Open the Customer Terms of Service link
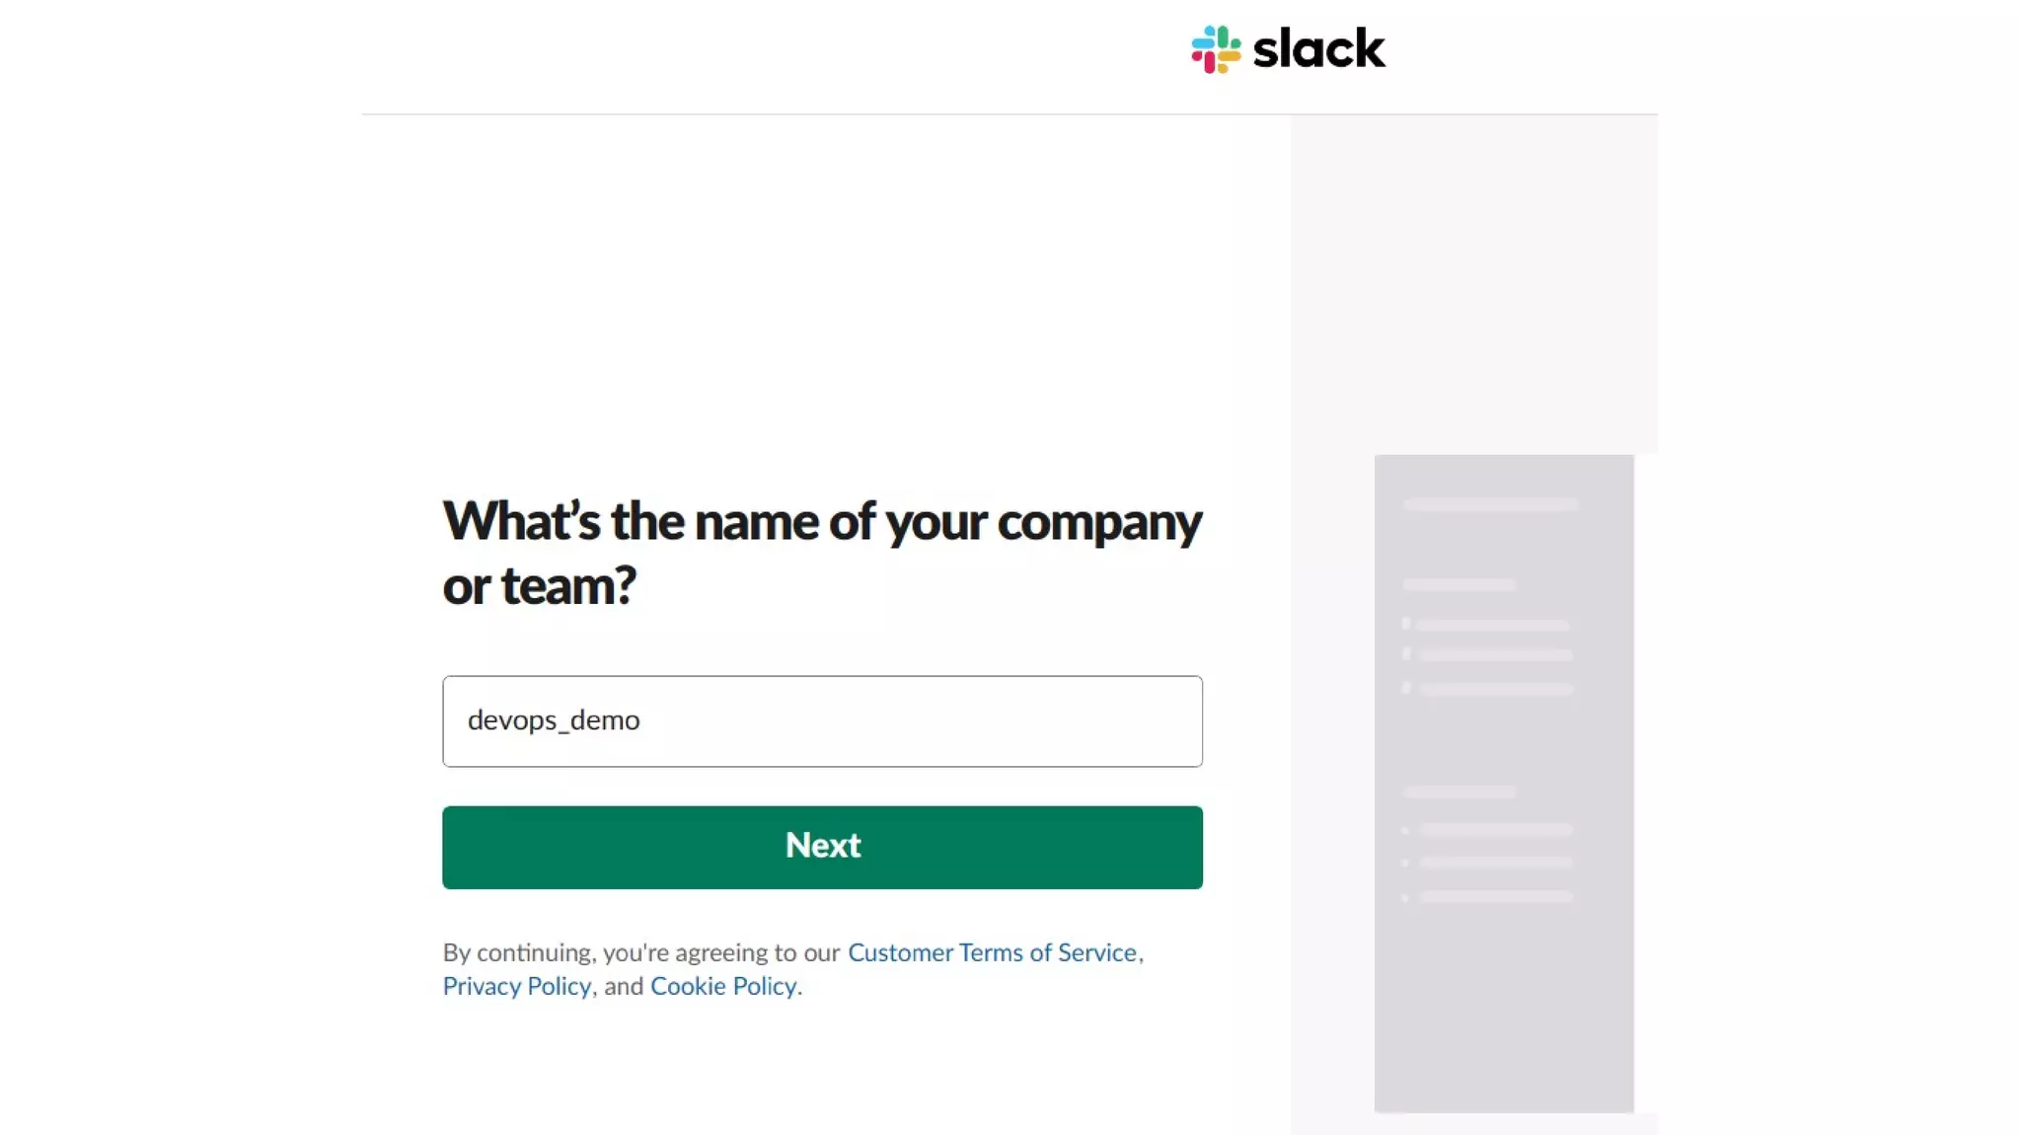The height and width of the screenshot is (1135, 2021). click(x=992, y=952)
